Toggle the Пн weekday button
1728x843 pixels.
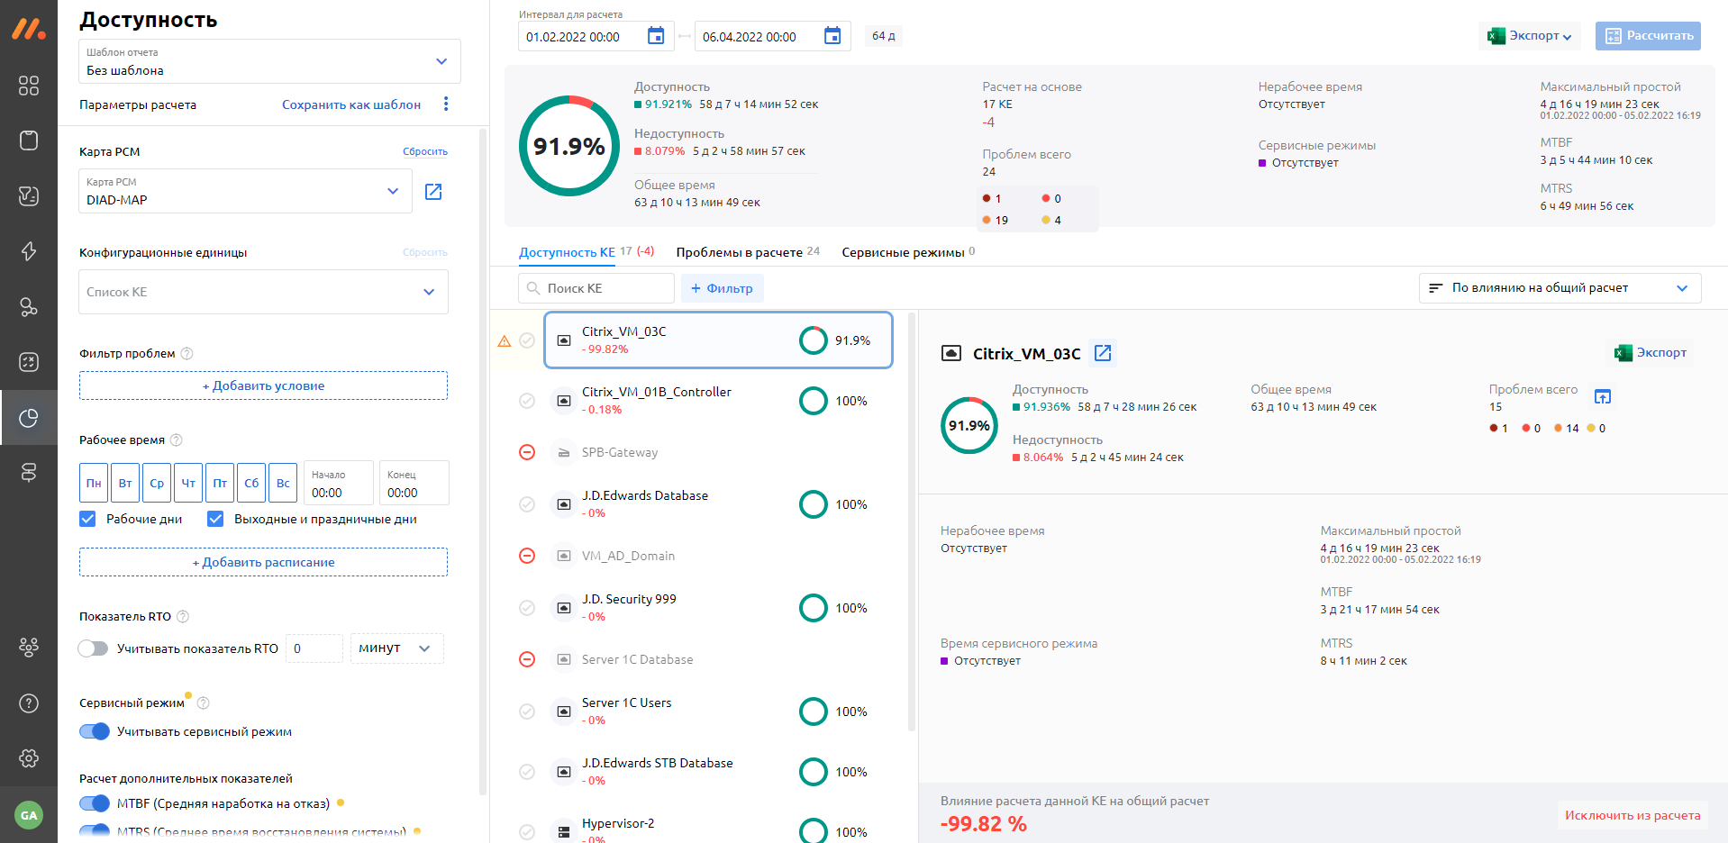click(94, 483)
